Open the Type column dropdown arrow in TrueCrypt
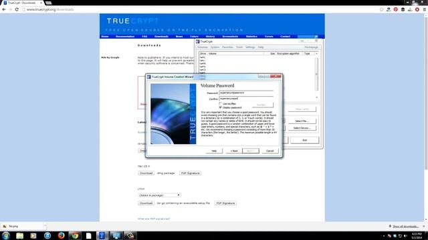This screenshot has height=240, width=428. click(316, 53)
